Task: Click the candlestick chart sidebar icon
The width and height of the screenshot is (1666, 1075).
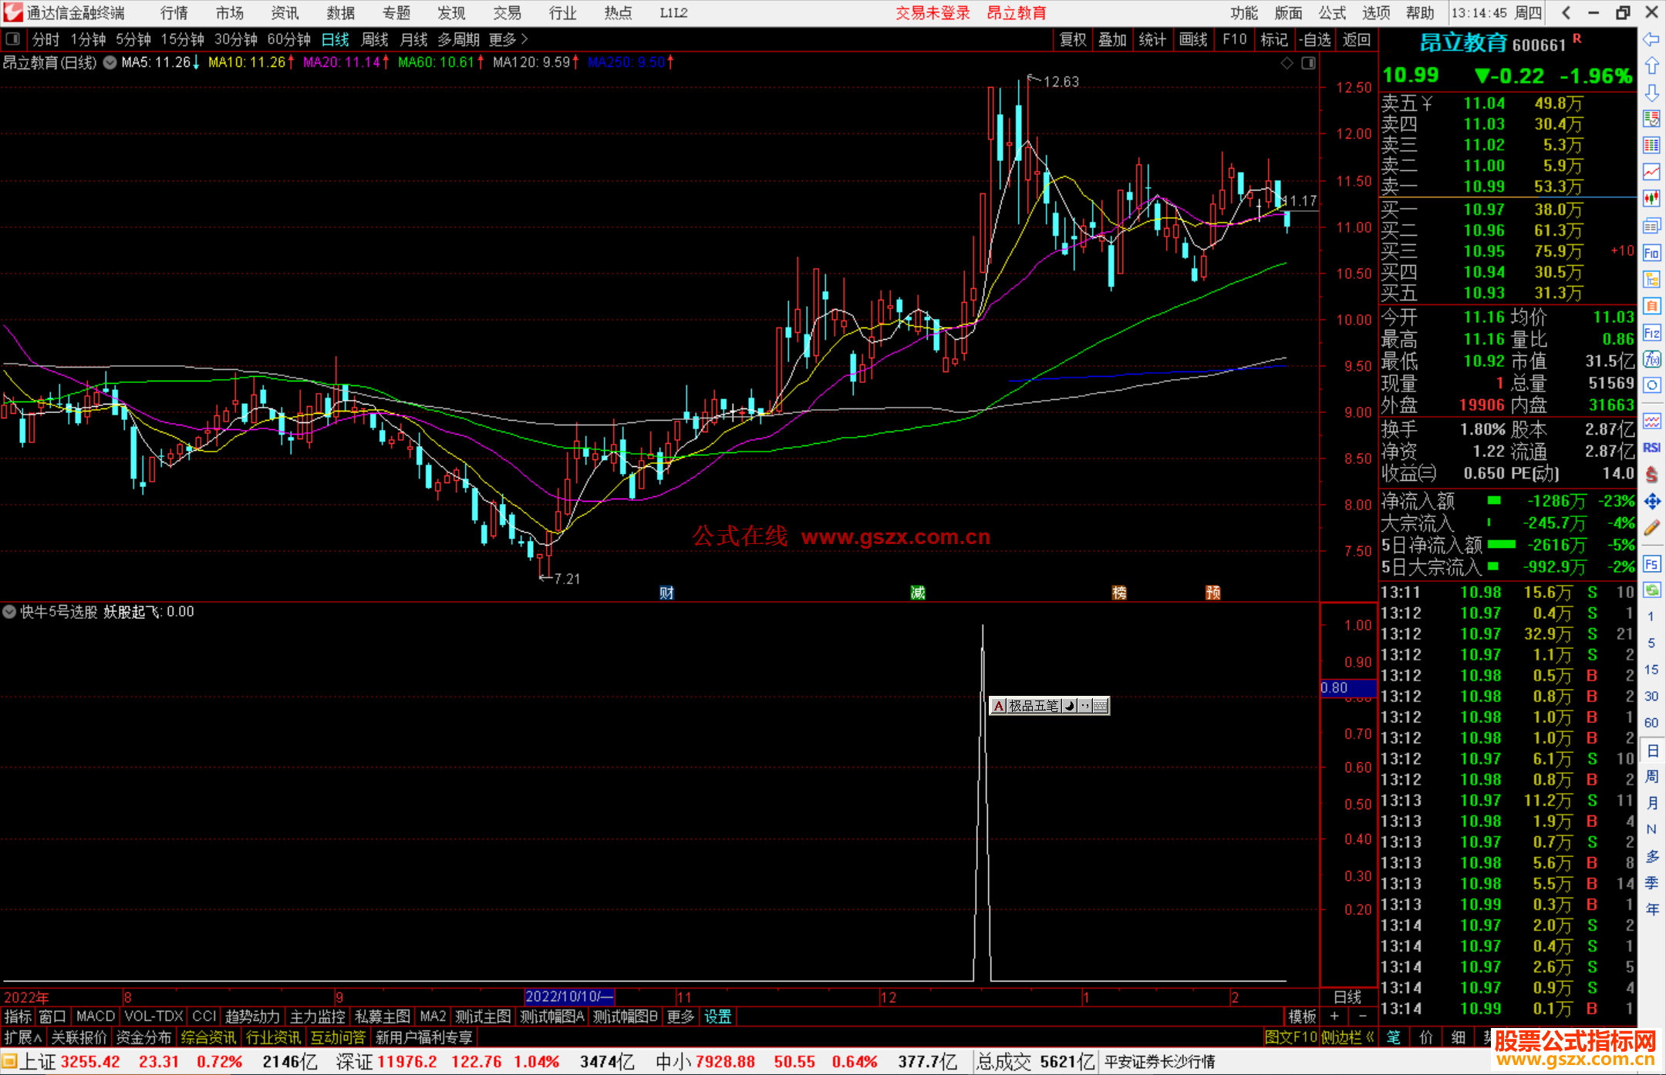Action: [1651, 198]
